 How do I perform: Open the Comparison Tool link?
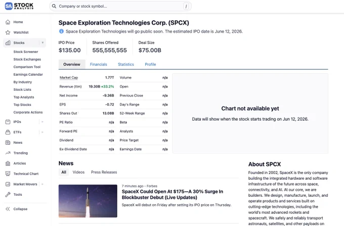coord(27,67)
